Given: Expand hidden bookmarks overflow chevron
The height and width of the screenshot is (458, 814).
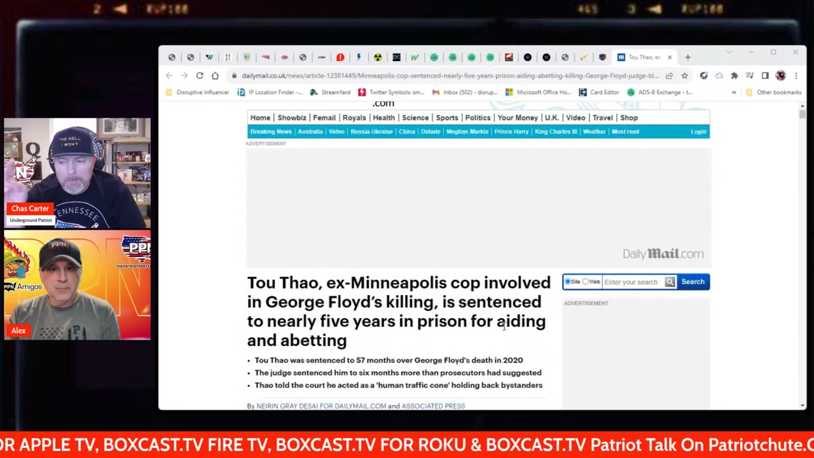Looking at the screenshot, I should pyautogui.click(x=734, y=92).
